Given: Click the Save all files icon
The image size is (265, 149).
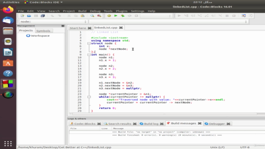Looking at the screenshot, I should pos(43,16).
